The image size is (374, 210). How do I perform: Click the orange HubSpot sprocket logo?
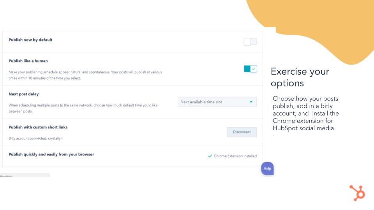point(357,192)
